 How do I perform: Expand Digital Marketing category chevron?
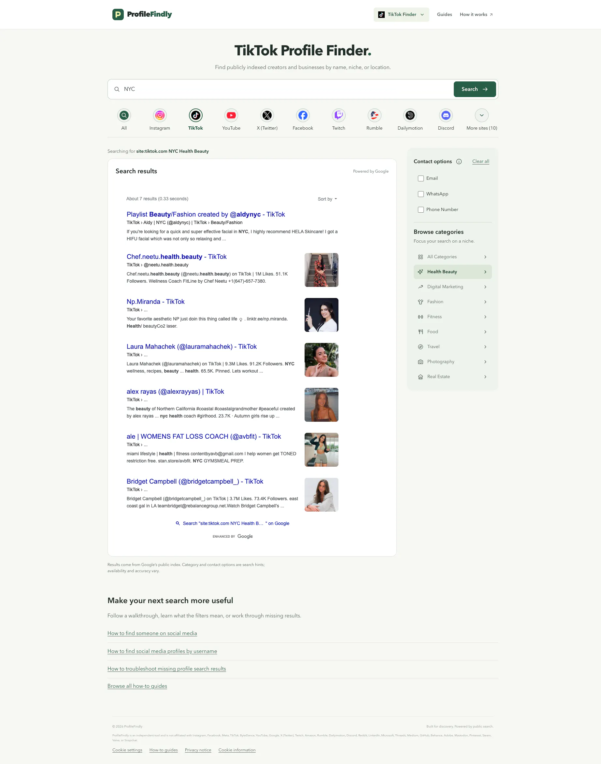click(485, 287)
